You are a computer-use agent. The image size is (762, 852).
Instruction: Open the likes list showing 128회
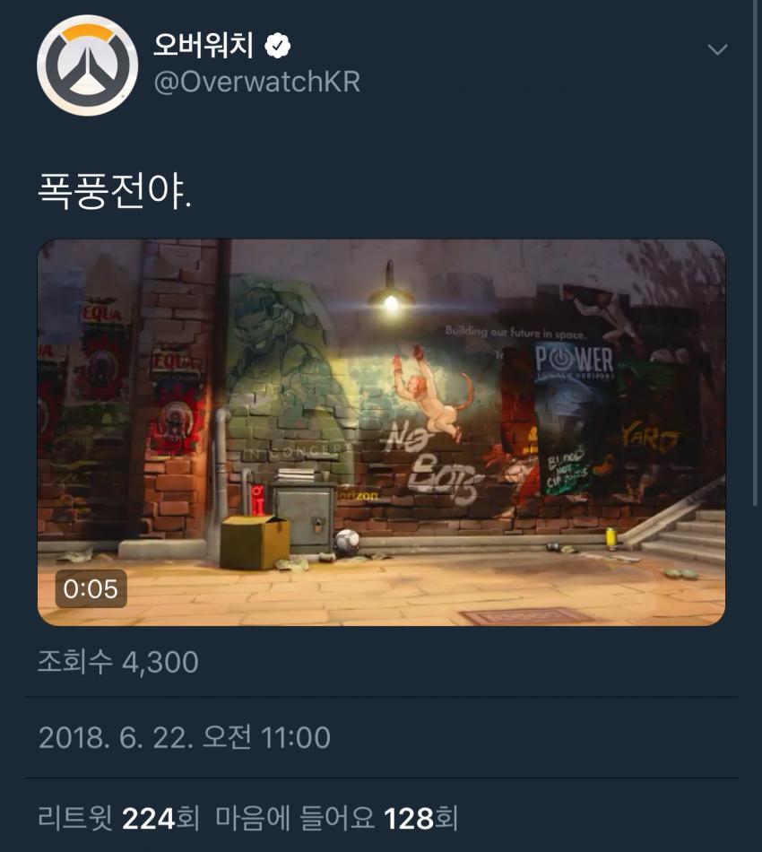pyautogui.click(x=337, y=818)
